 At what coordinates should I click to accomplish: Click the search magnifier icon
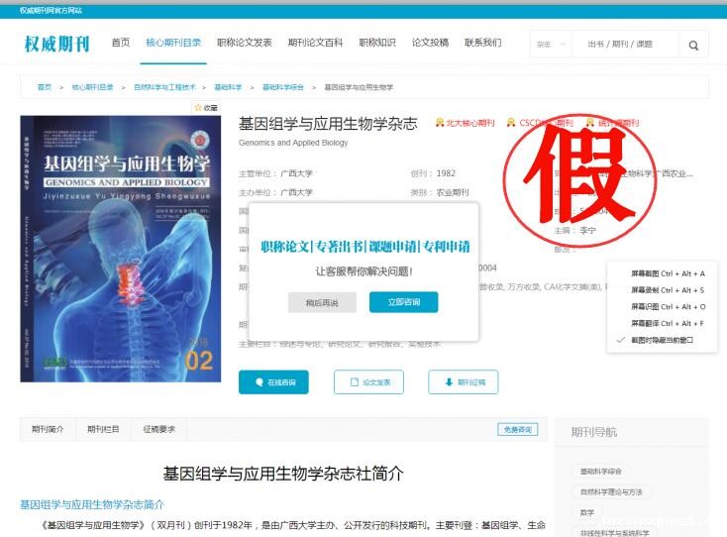pos(693,45)
